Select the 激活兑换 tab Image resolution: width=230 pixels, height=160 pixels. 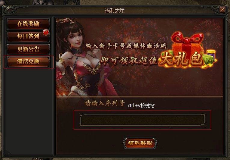coord(28,62)
